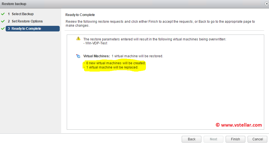Open step 2 Set Restore Options

coord(27,21)
